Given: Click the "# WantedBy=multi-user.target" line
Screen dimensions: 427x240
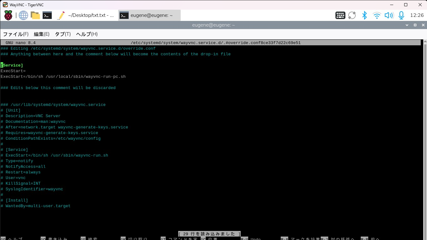Looking at the screenshot, I should point(36,206).
